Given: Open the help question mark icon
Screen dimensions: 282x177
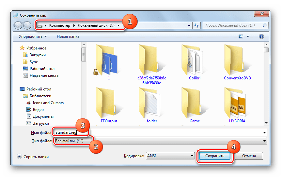Looking at the screenshot, I should [261, 36].
